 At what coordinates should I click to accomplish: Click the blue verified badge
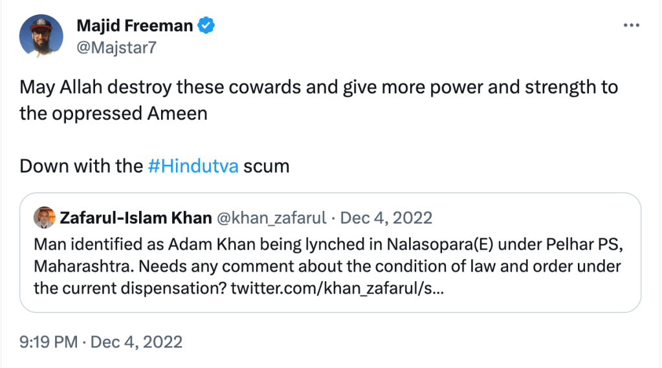point(207,26)
